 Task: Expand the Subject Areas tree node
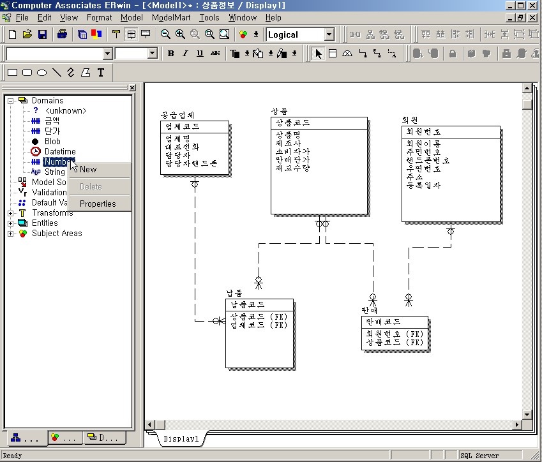pos(11,234)
